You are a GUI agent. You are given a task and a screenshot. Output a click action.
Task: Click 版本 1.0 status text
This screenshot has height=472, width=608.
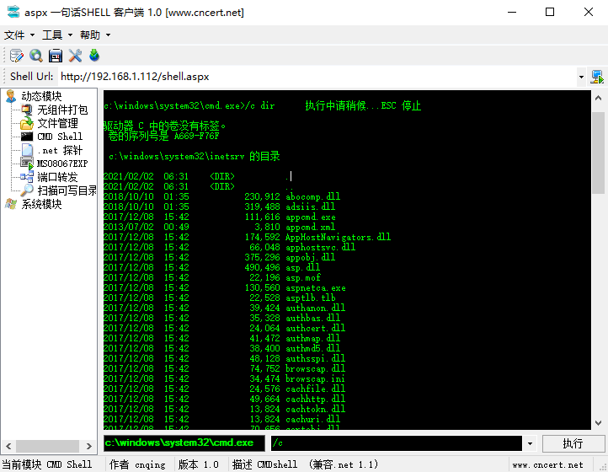pos(198,464)
